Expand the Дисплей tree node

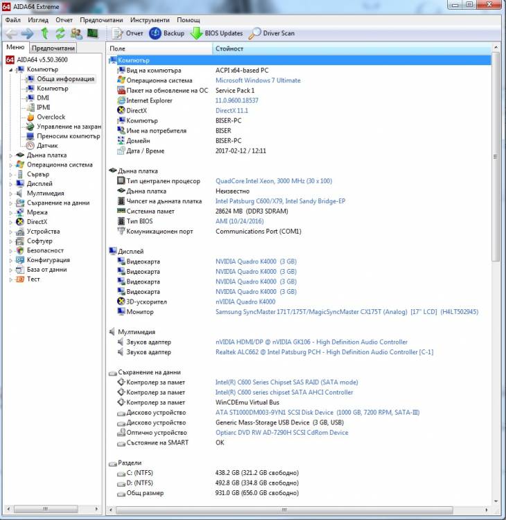click(10, 184)
